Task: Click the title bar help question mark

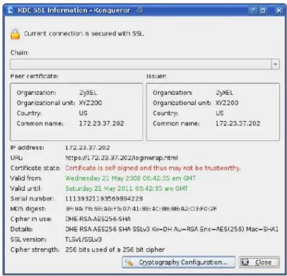Action: click(x=253, y=10)
